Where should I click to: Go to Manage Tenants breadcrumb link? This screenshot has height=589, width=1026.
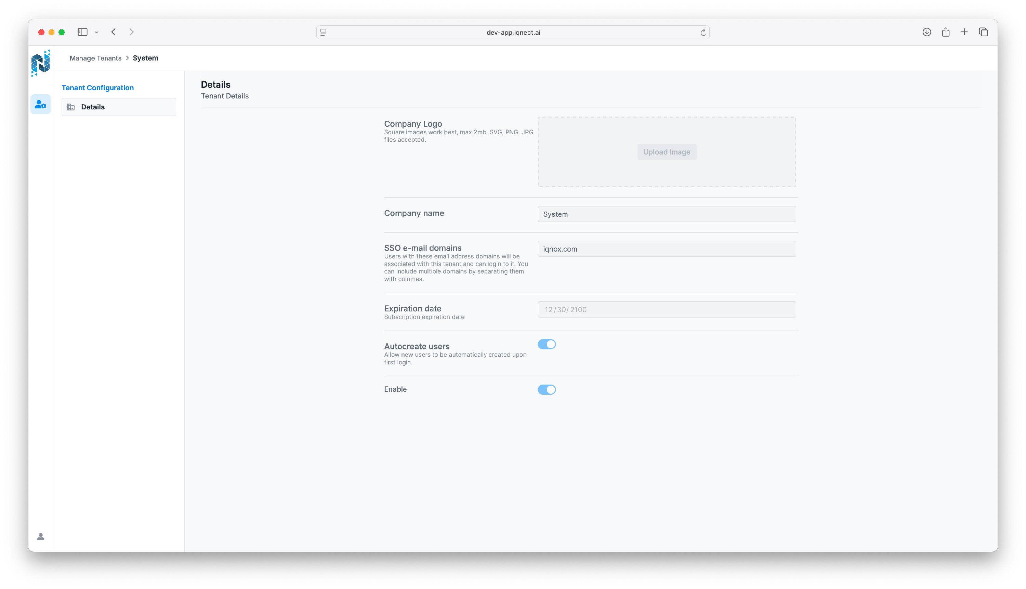[95, 58]
